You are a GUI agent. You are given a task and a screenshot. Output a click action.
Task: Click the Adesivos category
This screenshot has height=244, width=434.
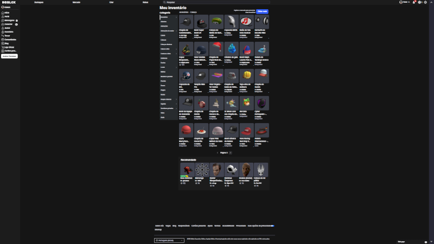point(164,22)
